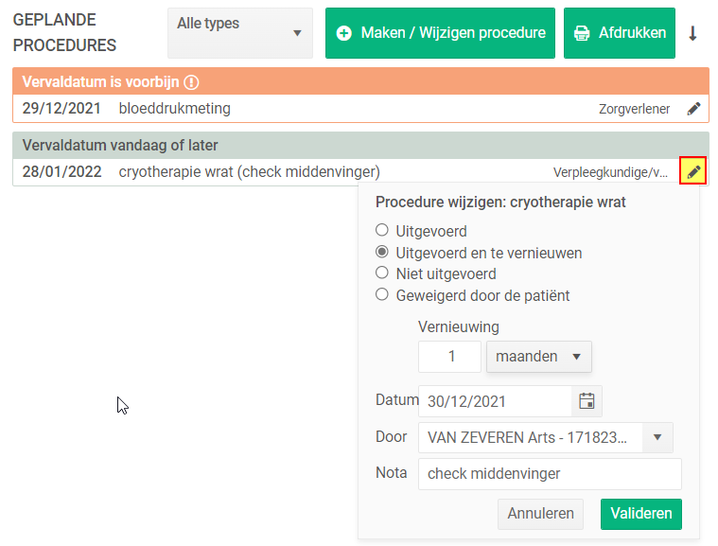Click the Valideren button
Image resolution: width=718 pixels, height=546 pixels.
click(x=641, y=514)
